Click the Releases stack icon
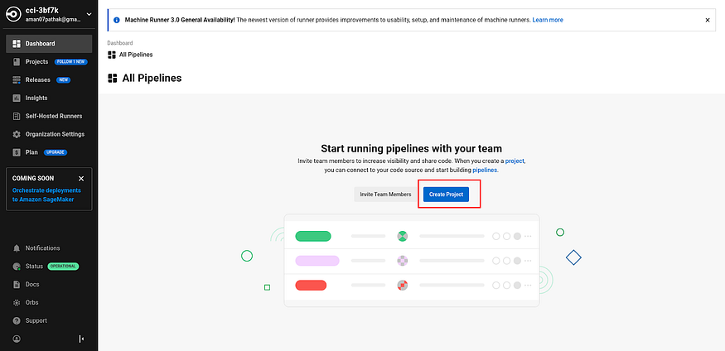725x351 pixels. pos(17,80)
